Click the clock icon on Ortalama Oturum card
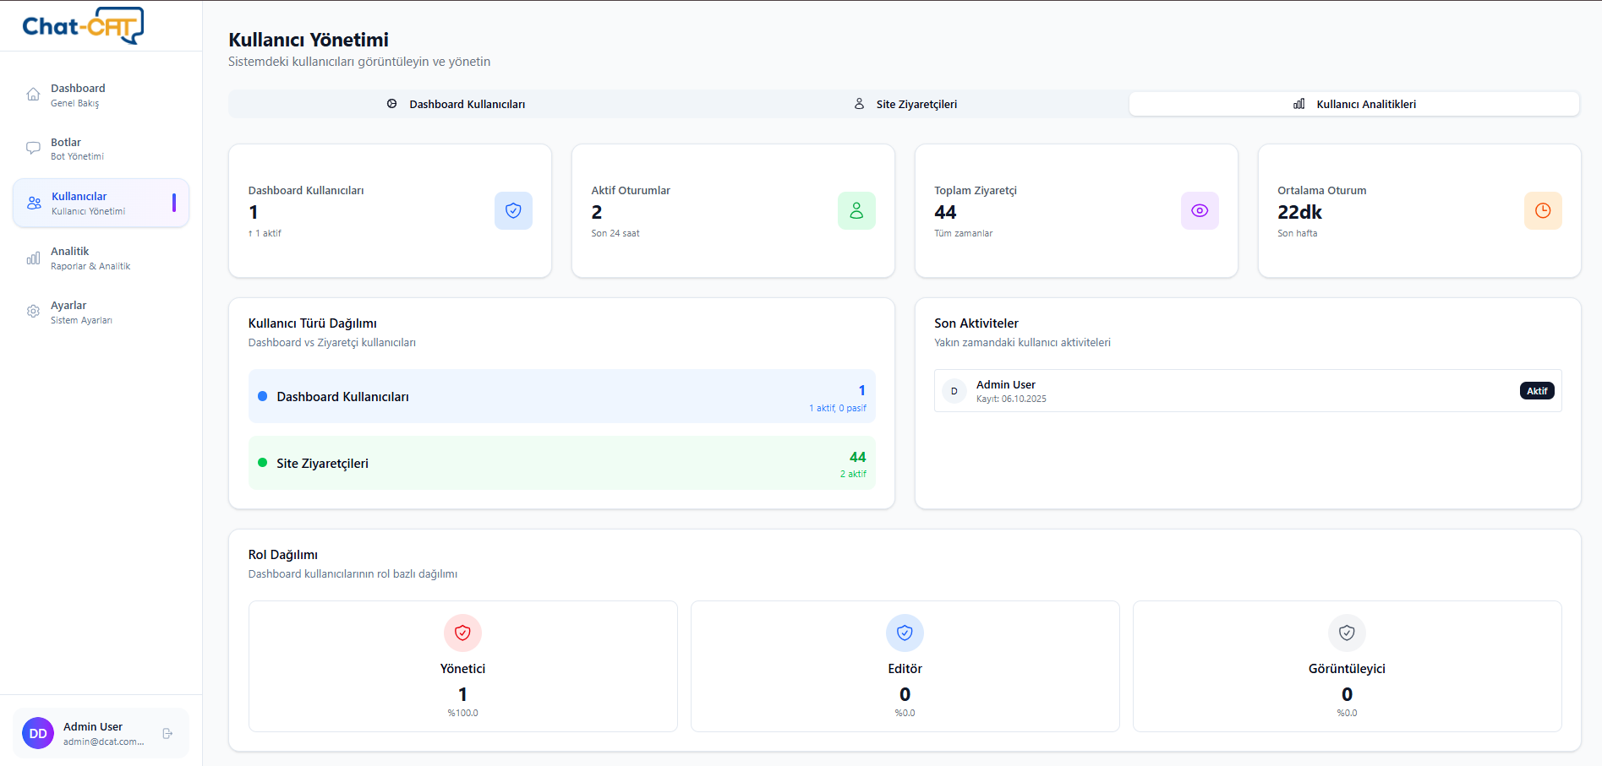This screenshot has height=766, width=1602. 1543,210
